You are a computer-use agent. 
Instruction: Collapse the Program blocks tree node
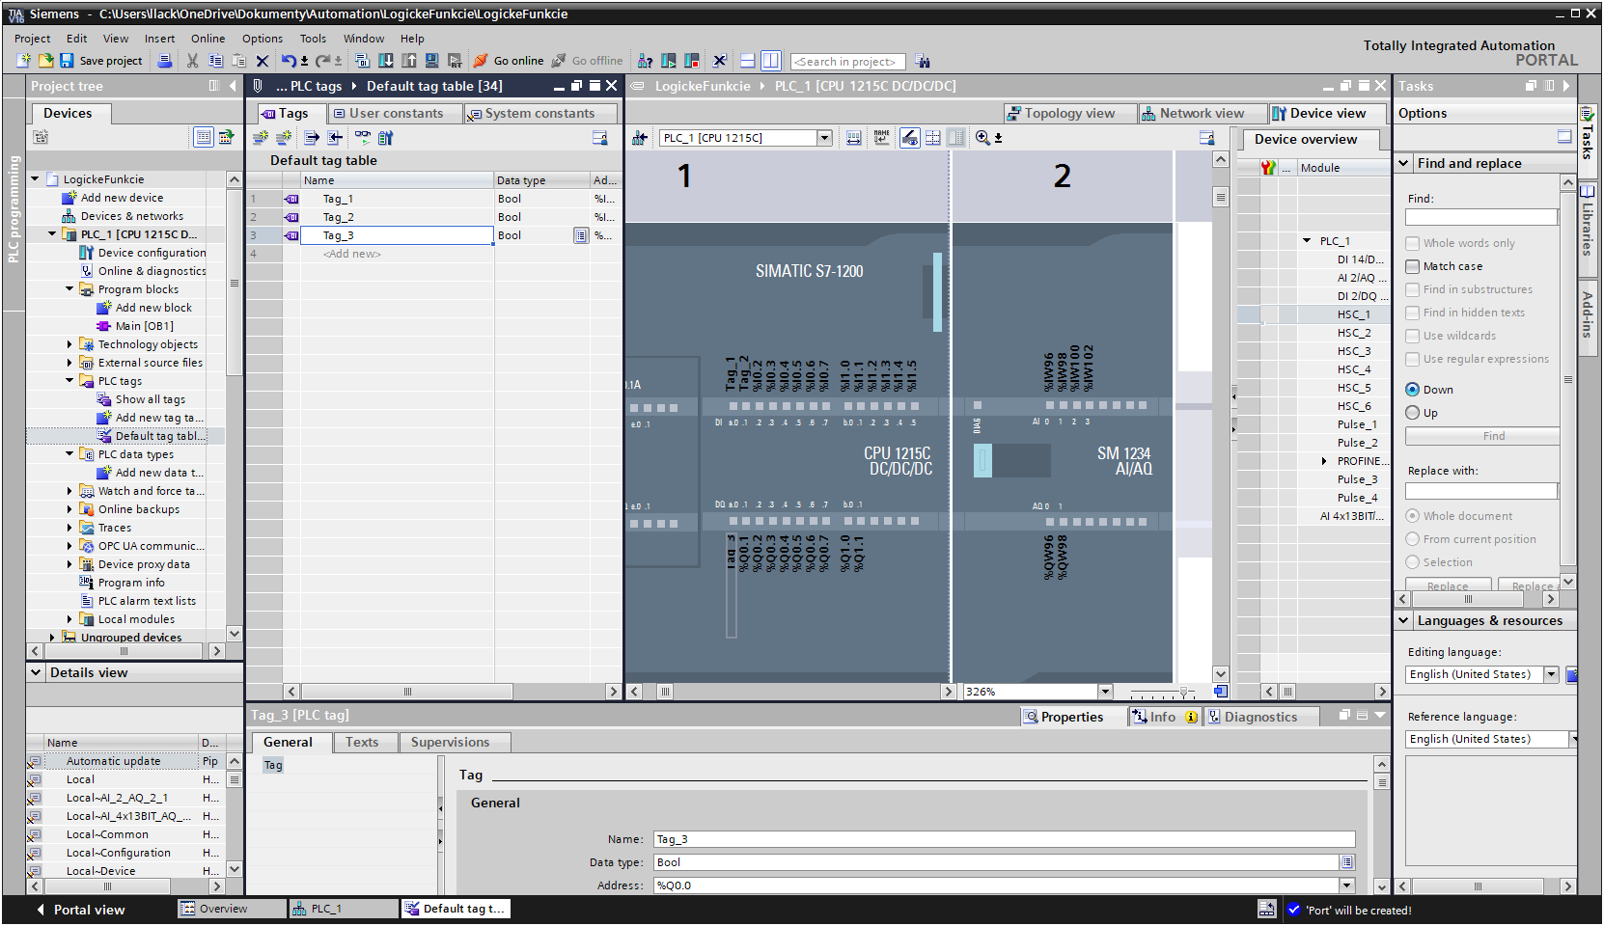(69, 289)
